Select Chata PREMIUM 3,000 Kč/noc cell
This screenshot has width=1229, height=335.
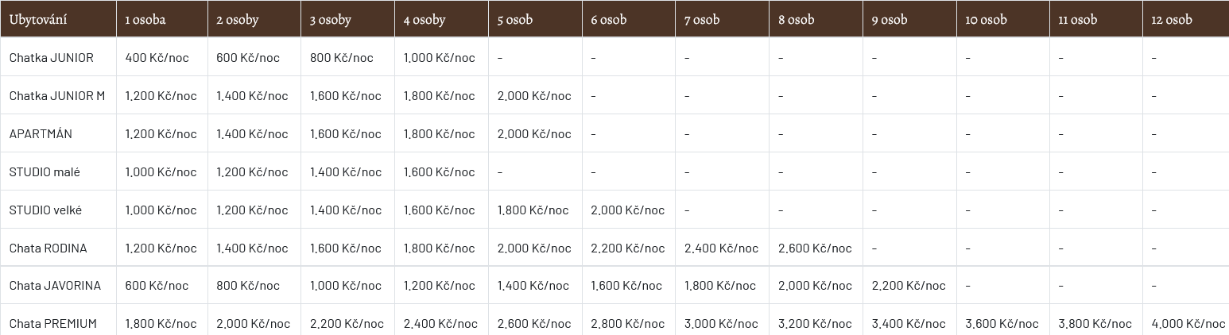(722, 323)
